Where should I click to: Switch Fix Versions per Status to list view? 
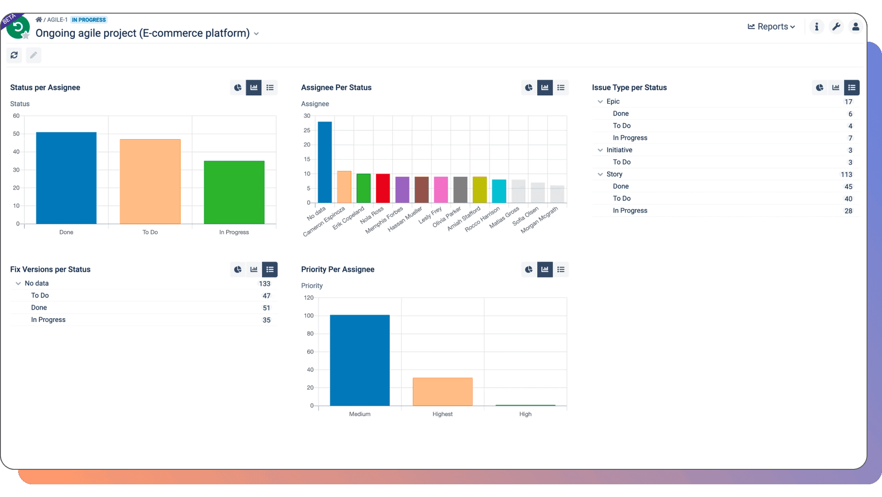click(270, 269)
